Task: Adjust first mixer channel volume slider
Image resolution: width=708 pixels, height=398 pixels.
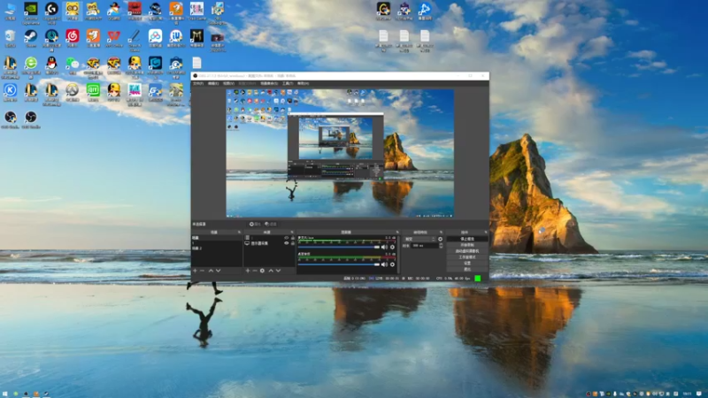Action: coord(339,248)
